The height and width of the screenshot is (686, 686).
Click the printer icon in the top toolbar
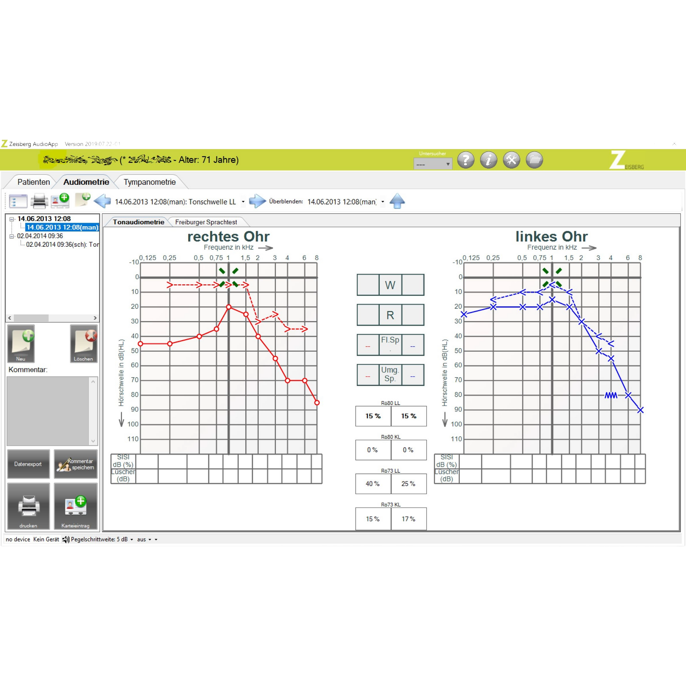tap(39, 201)
